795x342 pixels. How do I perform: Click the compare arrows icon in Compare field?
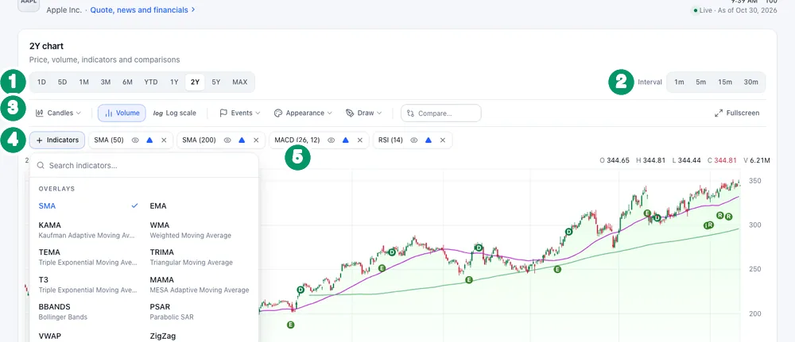[410, 113]
